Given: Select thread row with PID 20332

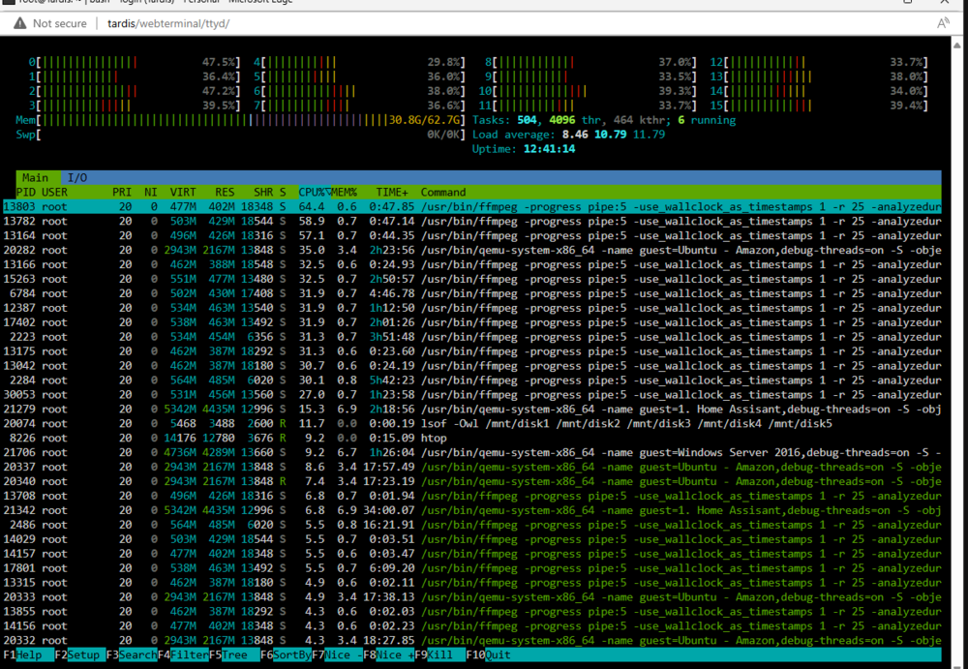Looking at the screenshot, I should click(472, 641).
